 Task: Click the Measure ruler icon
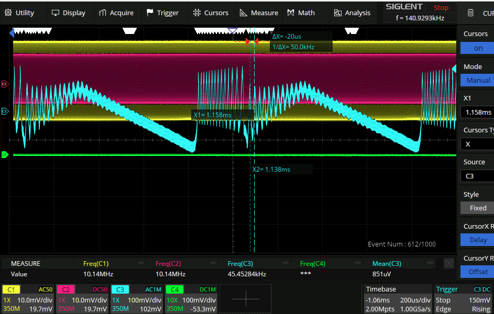click(244, 13)
